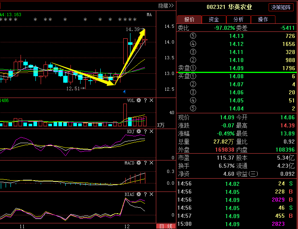This screenshot has height=229, width=298.
Task: Open KDJ indicator settings gear
Action: [x=139, y=131]
